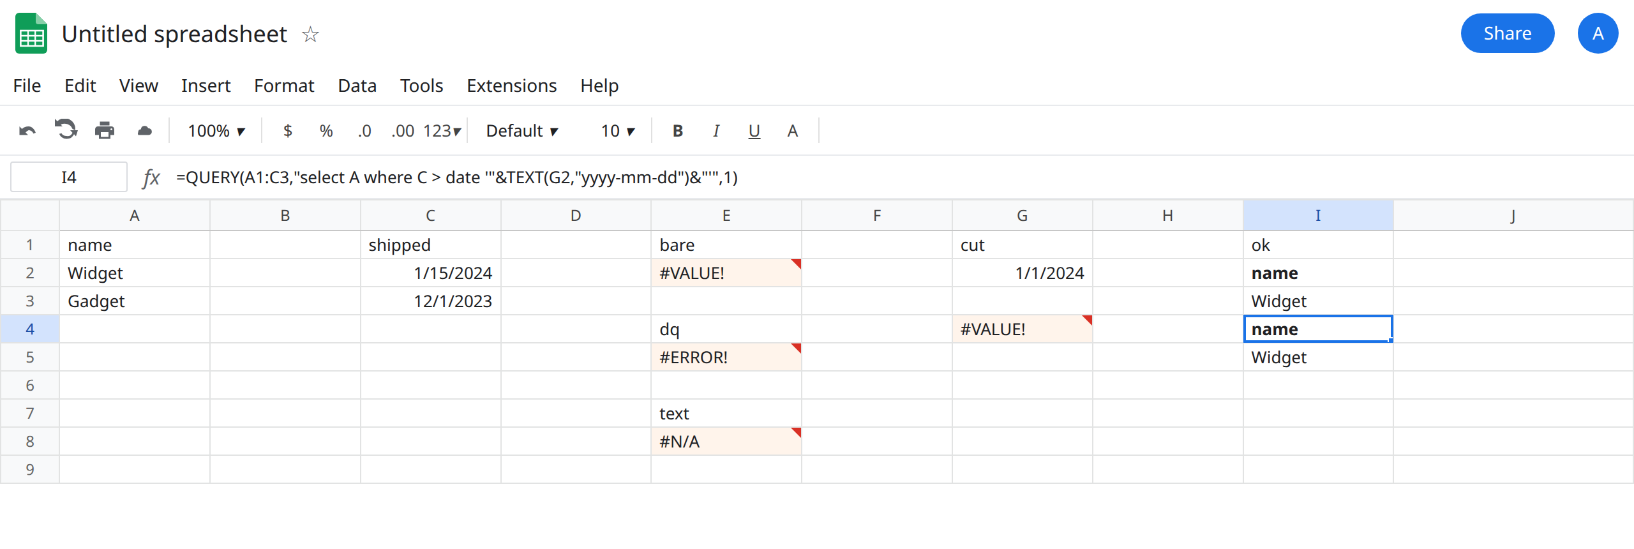The width and height of the screenshot is (1634, 549).
Task: Decrease decimal places (.0) button
Action: point(364,131)
